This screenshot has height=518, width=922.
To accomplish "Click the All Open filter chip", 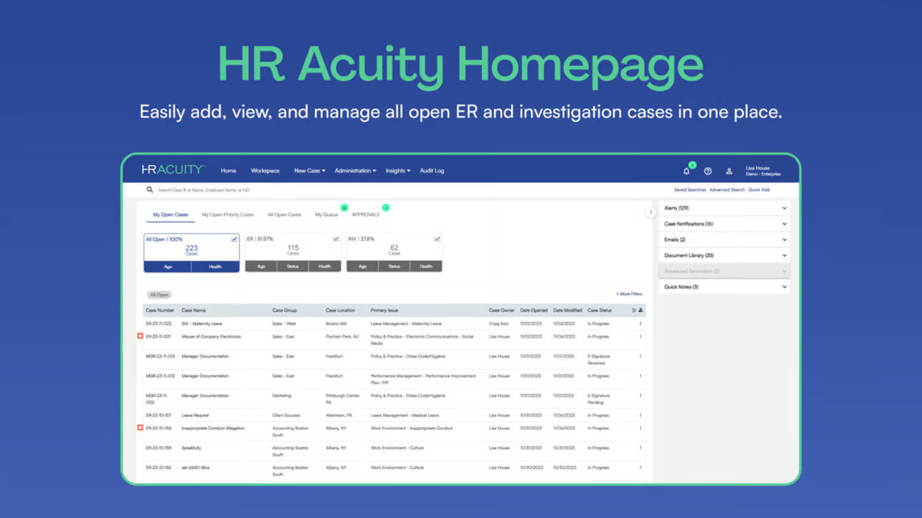I will click(x=159, y=295).
